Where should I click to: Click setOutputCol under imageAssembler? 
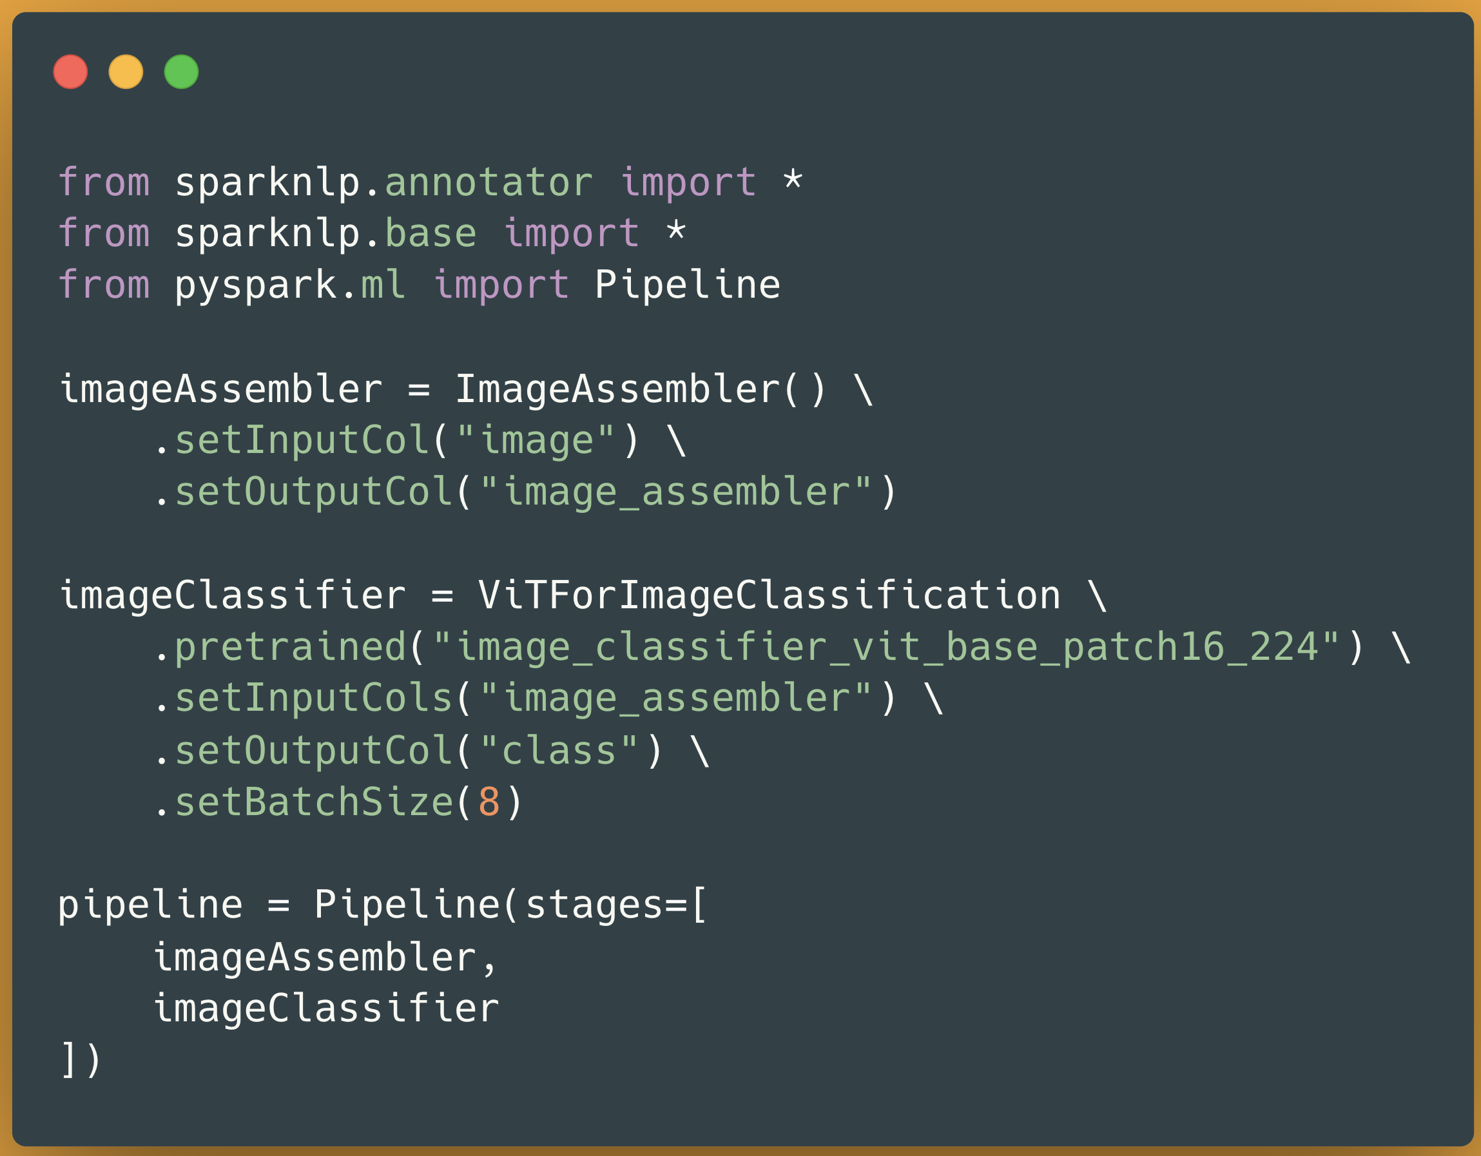click(x=314, y=492)
